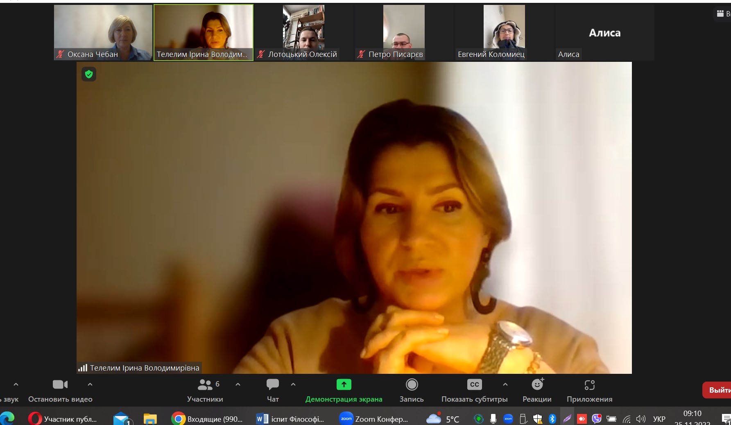Image resolution: width=731 pixels, height=425 pixels.
Task: Expand video options arrow next to camera
Action: pyautogui.click(x=90, y=384)
